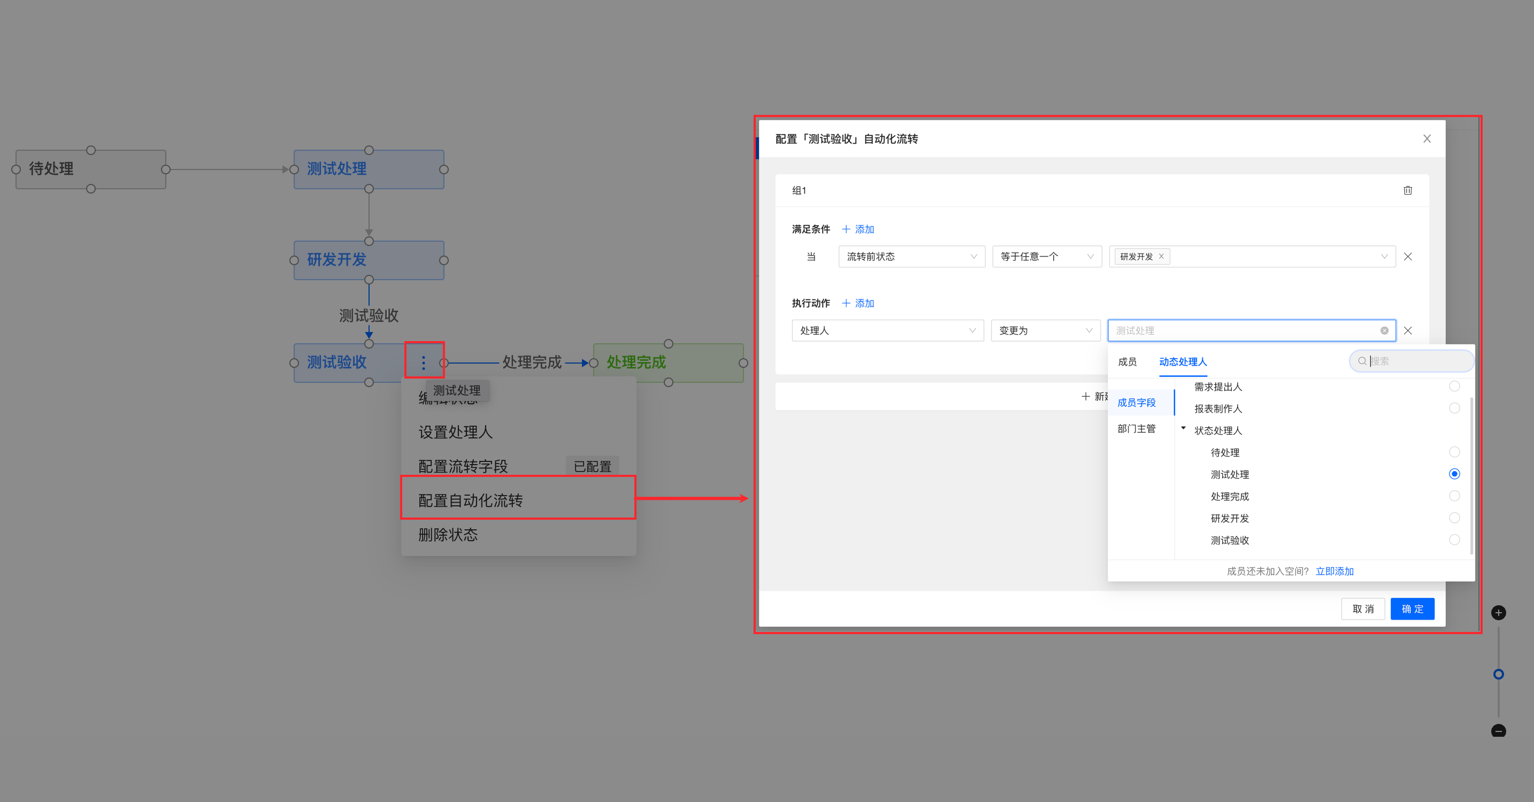The height and width of the screenshot is (802, 1534).
Task: Select the 需求提出人 radio button
Action: (1454, 387)
